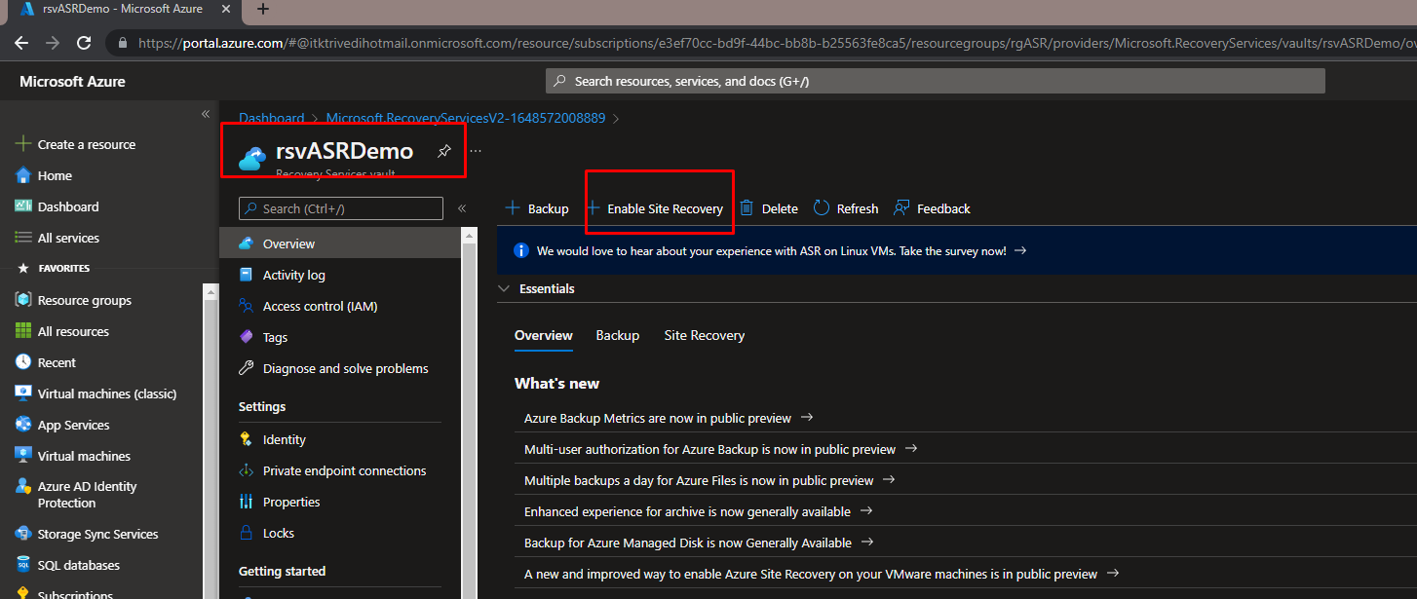Screen dimensions: 1417x599
Task: Open Storage Sync Services
Action: (97, 534)
